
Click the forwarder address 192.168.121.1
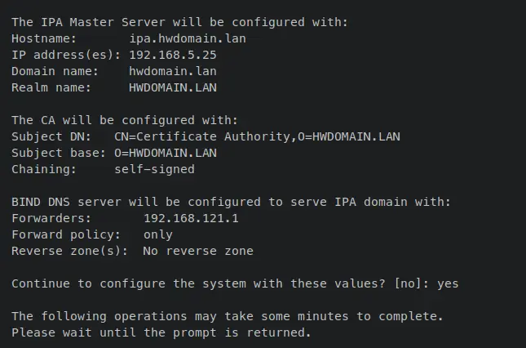(x=191, y=218)
